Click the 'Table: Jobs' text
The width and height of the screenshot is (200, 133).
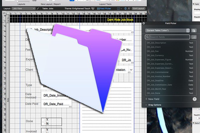tap(48, 8)
